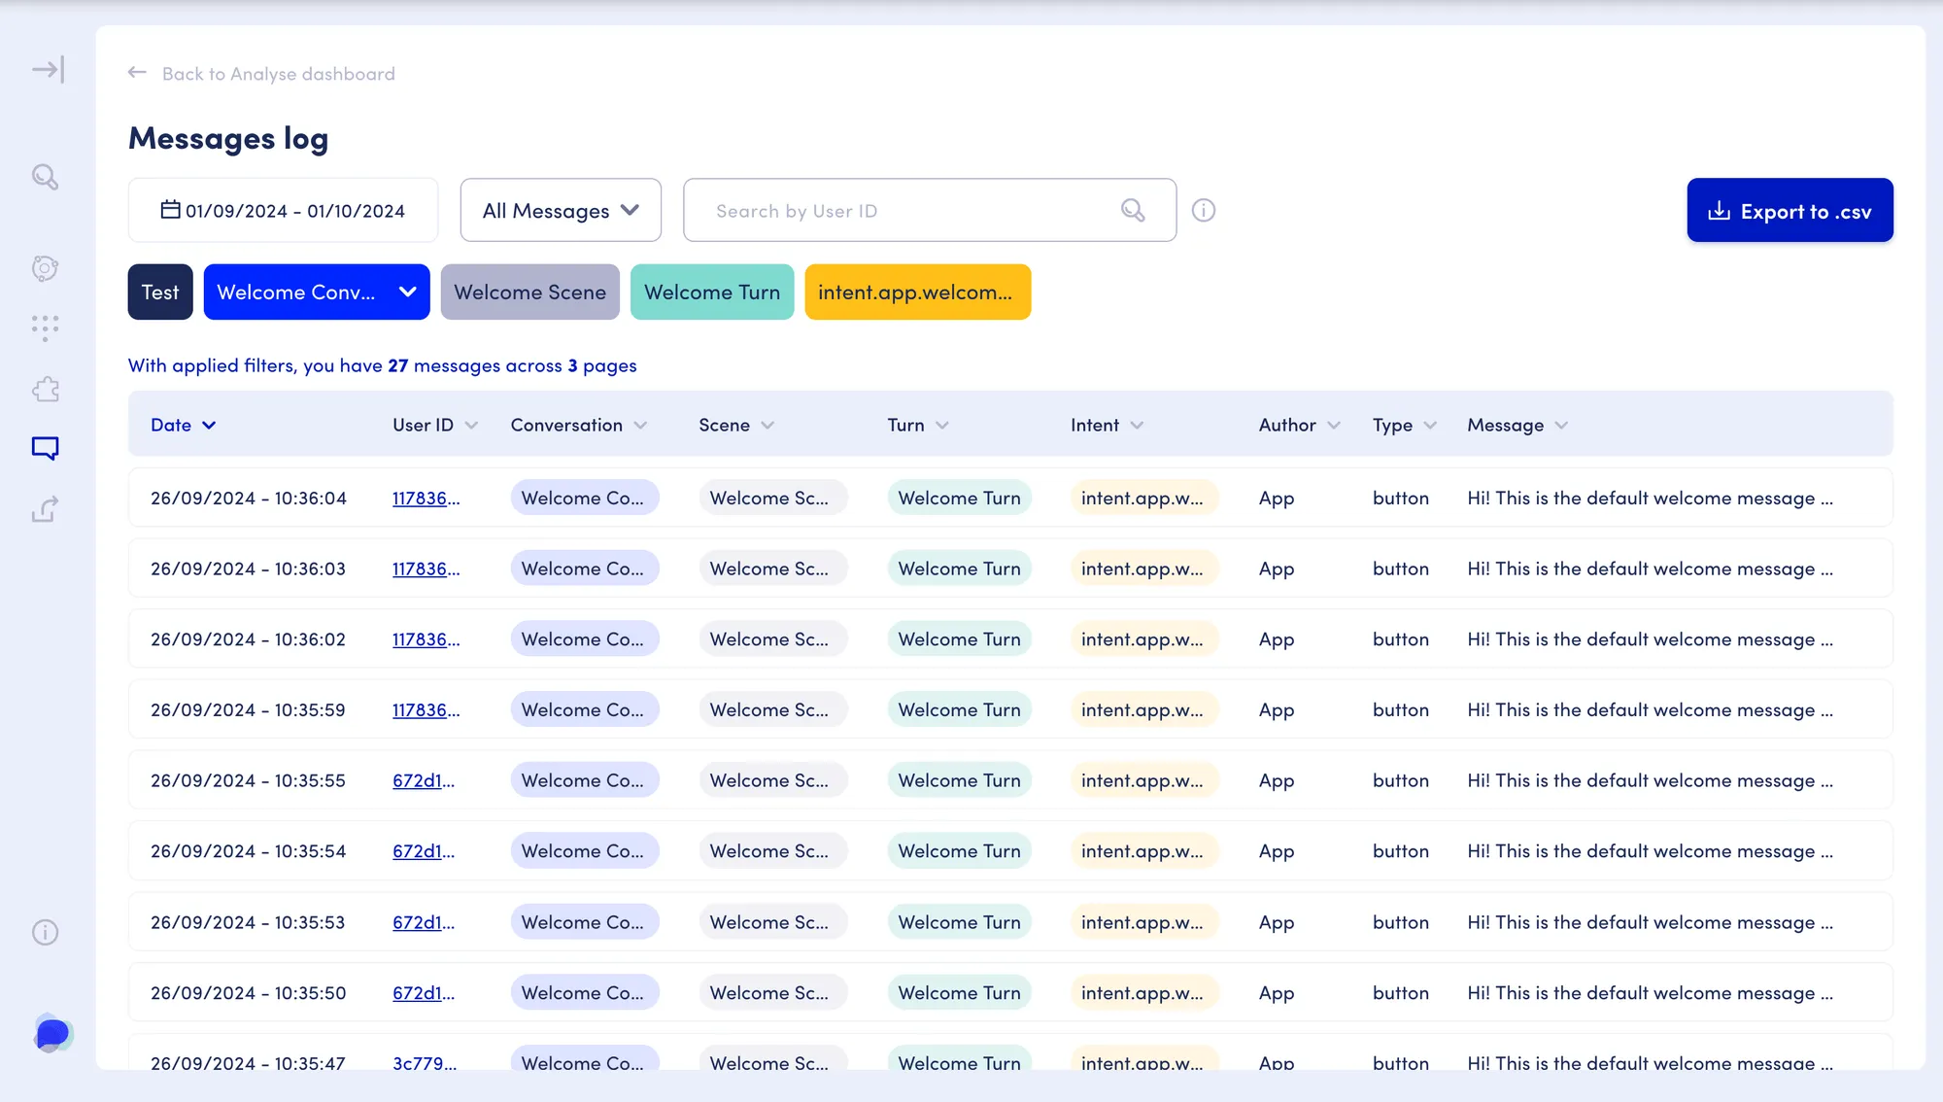Click info icon next to search field
The image size is (1943, 1102).
1204,210
